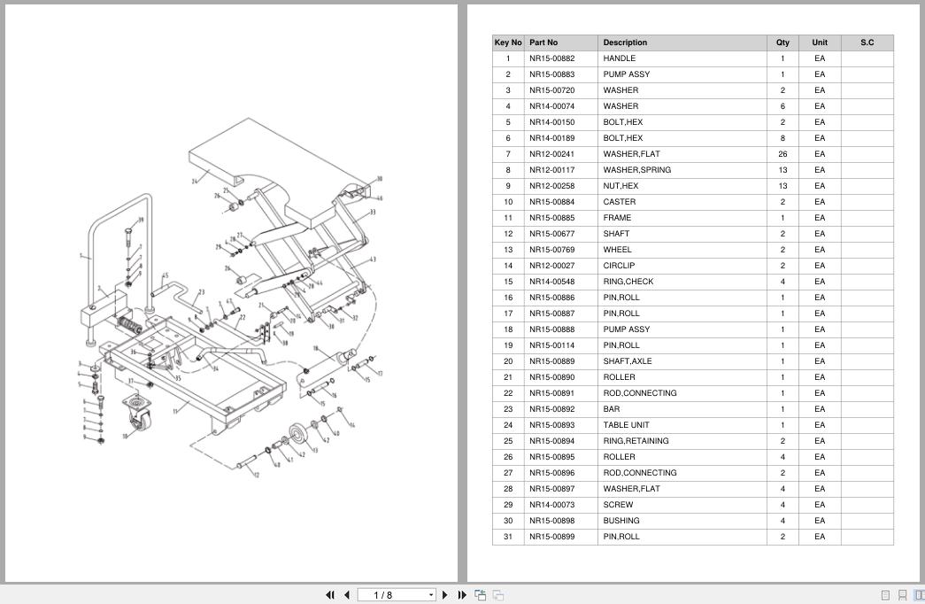Select part number NR15-00888
Viewport: 925px width, 604px height.
click(x=551, y=329)
